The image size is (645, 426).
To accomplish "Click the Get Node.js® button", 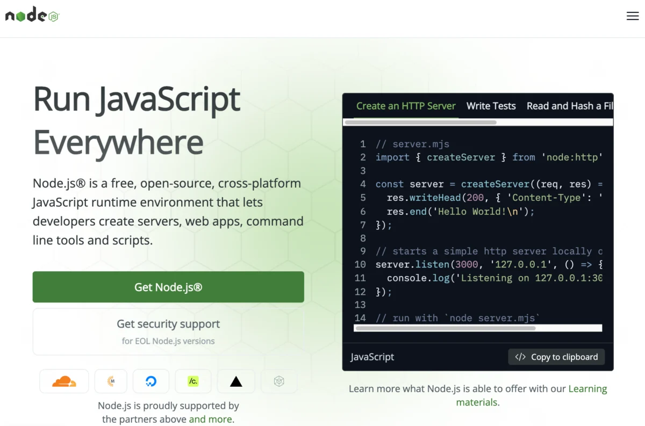I will 168,287.
